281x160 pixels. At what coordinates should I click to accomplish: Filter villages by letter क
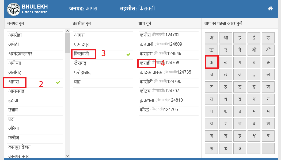click(211, 62)
